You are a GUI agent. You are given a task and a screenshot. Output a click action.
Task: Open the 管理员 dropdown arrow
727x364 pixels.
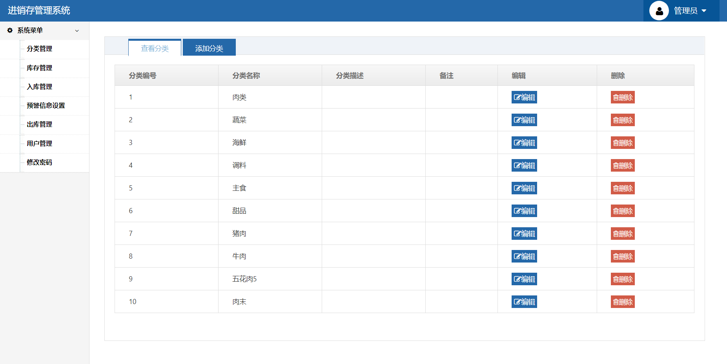pyautogui.click(x=704, y=11)
